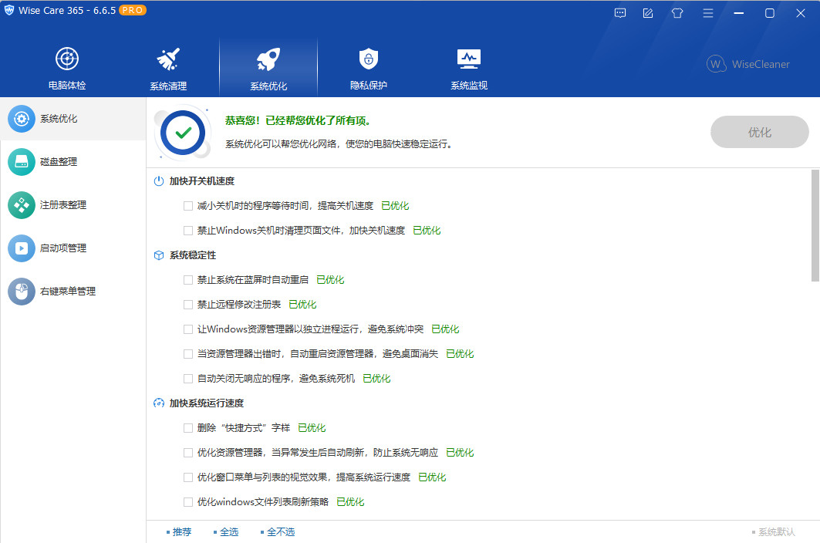Viewport: 820px width, 543px height.
Task: Click the 磁盘整理 disk icon in sidebar
Action: point(22,162)
